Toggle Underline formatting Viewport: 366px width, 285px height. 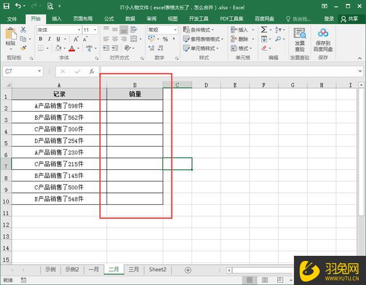[x=58, y=39]
